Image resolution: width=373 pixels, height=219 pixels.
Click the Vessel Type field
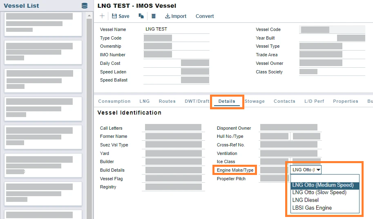tap(332, 46)
